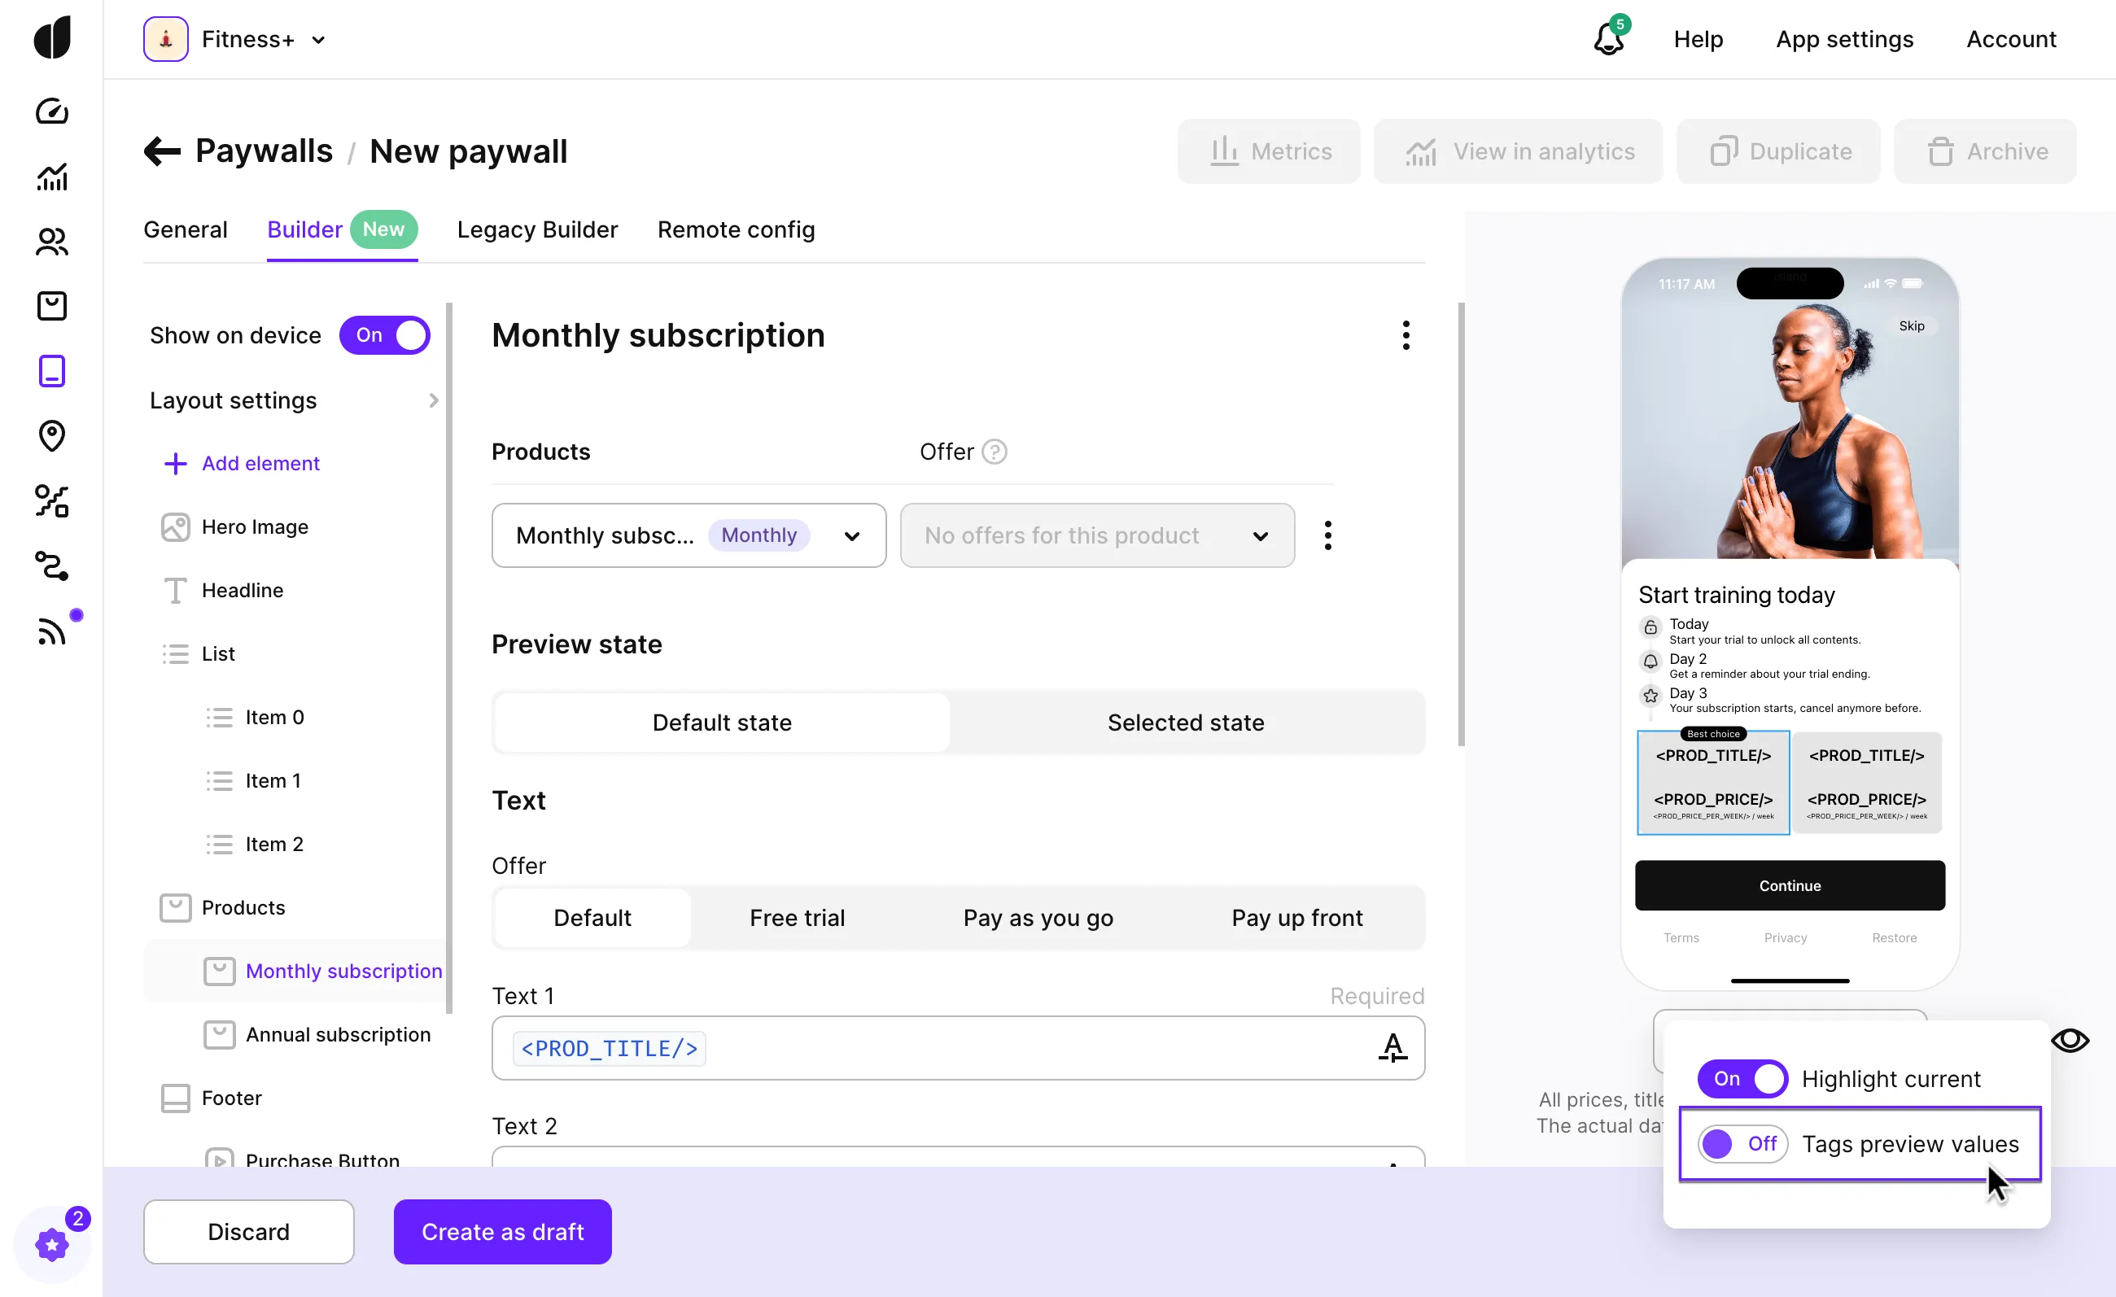Open the A/B tests sidebar icon
Screen dimensions: 2116x1297
pos(51,500)
